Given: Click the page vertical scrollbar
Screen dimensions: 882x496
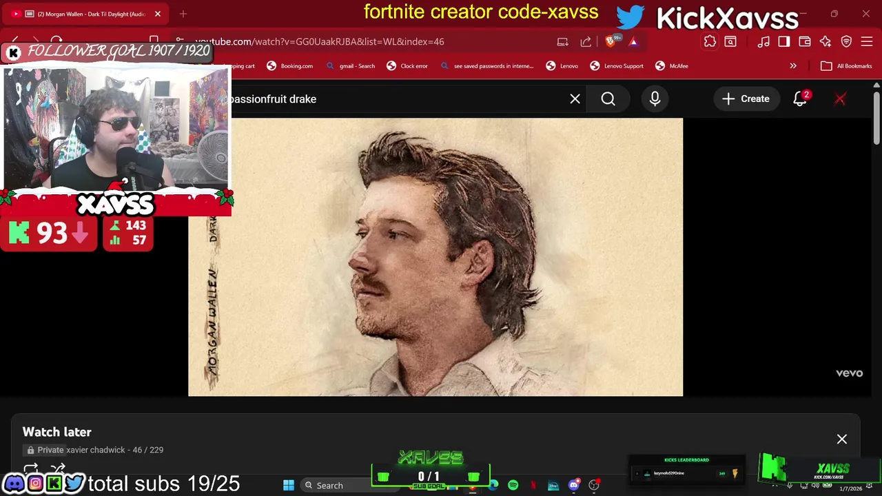Looking at the screenshot, I should point(876,117).
